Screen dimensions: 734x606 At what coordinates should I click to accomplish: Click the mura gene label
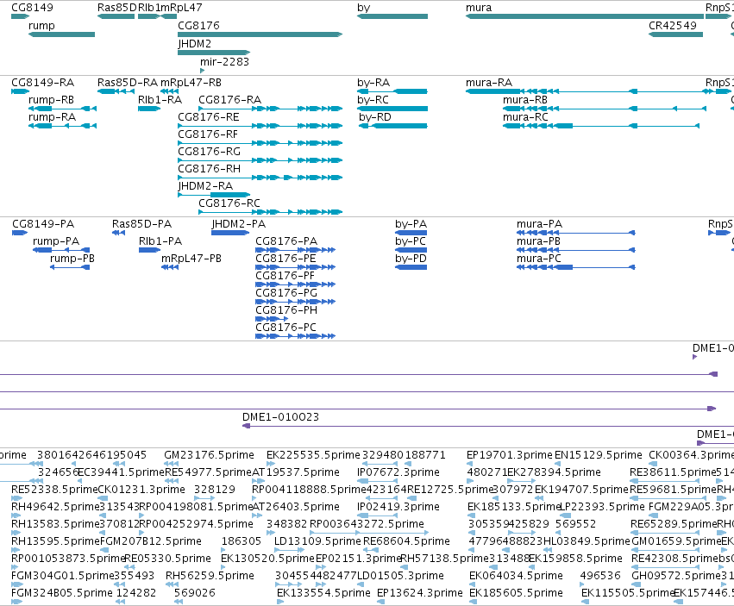click(x=479, y=8)
